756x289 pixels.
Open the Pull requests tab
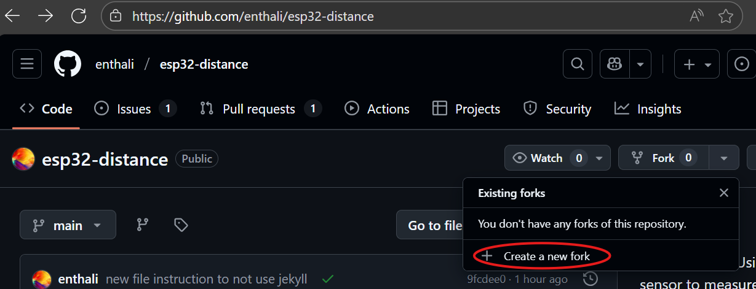pos(260,109)
